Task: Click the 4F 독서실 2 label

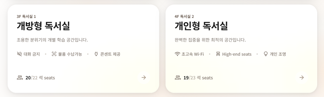Action: 184,17
